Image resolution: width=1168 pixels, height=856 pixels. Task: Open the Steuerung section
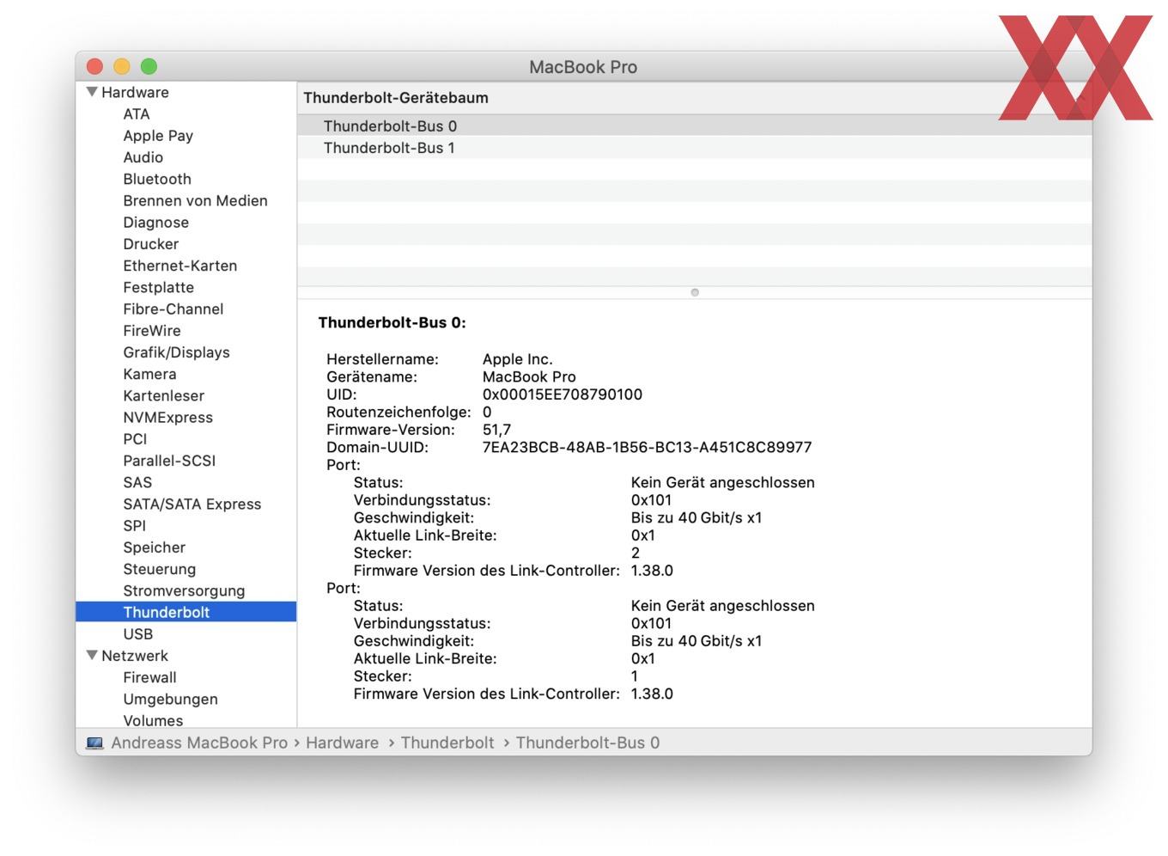click(x=160, y=569)
